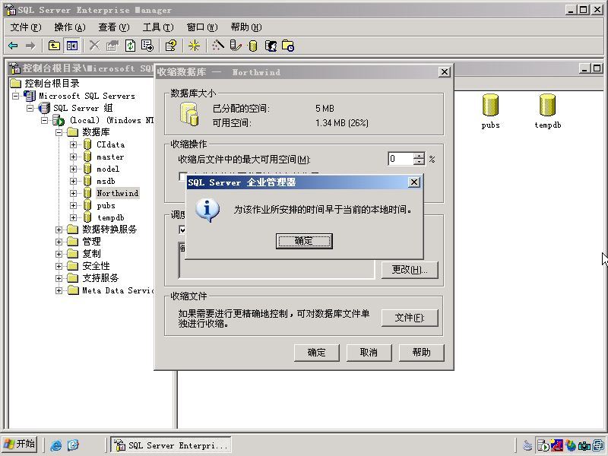Expand the master database node
This screenshot has height=456, width=608.
tap(73, 157)
